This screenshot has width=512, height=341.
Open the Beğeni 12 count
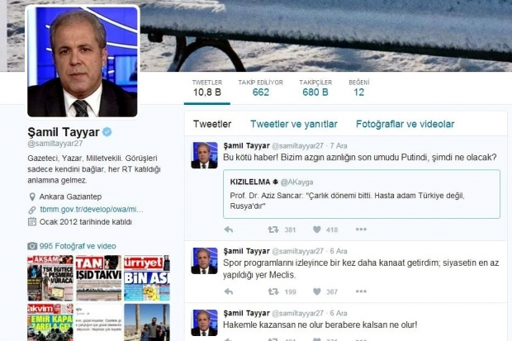pyautogui.click(x=359, y=88)
